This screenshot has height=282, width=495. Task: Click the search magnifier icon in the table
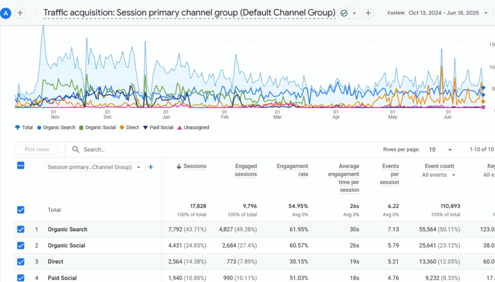(x=75, y=149)
